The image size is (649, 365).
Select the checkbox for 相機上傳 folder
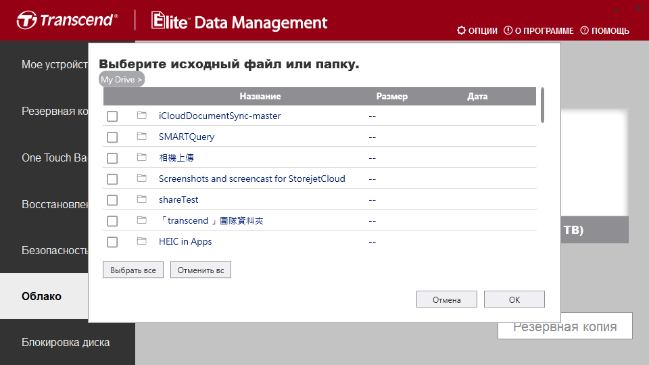(112, 158)
